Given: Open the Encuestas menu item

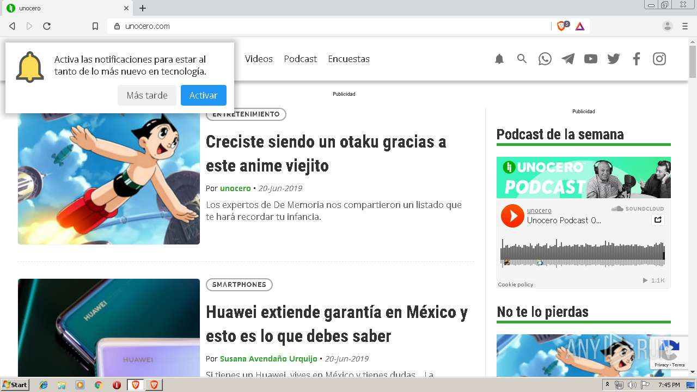Looking at the screenshot, I should [348, 59].
